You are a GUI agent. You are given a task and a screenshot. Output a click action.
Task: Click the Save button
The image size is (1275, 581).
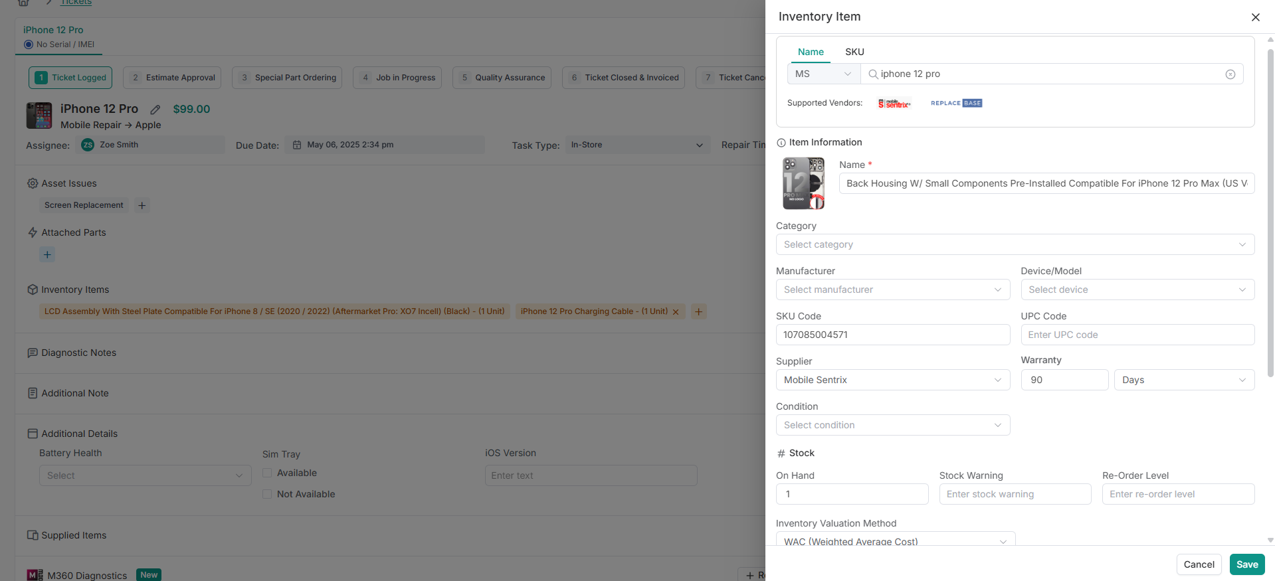coord(1247,564)
